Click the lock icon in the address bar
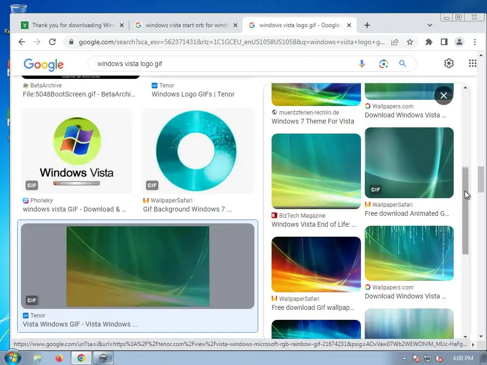 pos(71,42)
